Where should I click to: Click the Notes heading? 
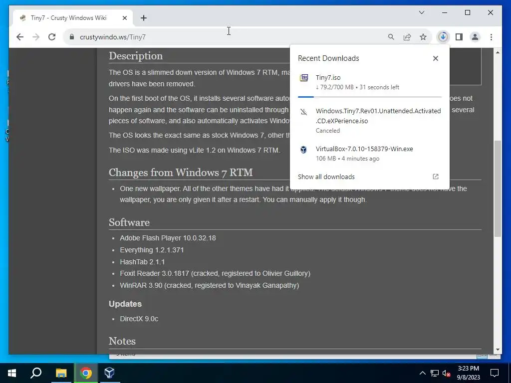pyautogui.click(x=122, y=341)
